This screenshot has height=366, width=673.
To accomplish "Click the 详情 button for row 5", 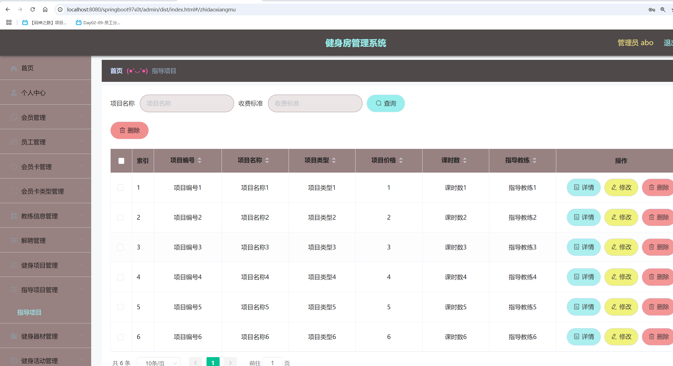I will [x=583, y=307].
